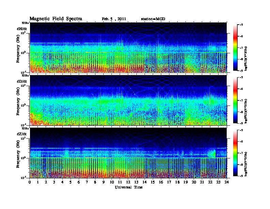Screen dimensions: 270x209
Task: Click hour tick label 23 on the time axis
Action: coord(218,182)
